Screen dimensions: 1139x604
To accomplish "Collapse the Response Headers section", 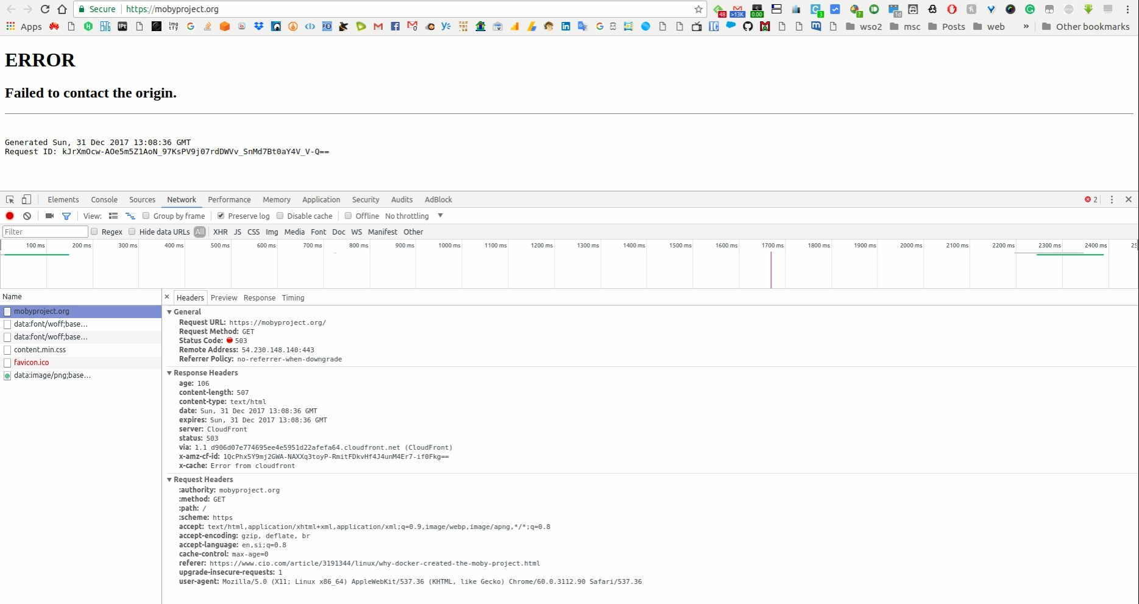I will click(x=169, y=372).
